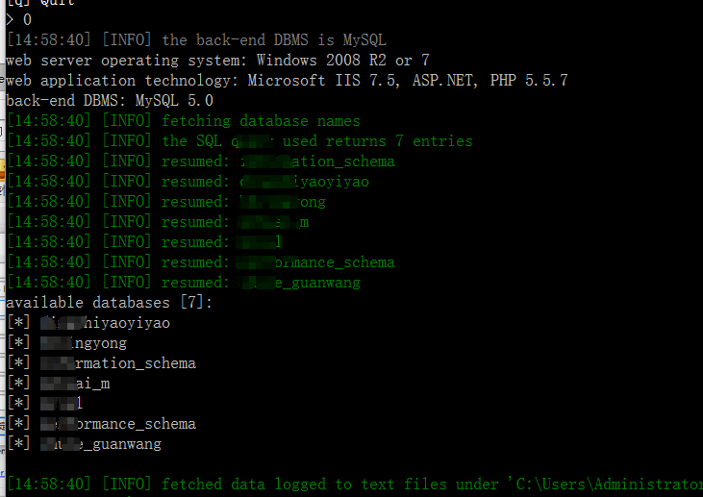The width and height of the screenshot is (703, 497).
Task: Click the resumed entry ending 'iyaoyiyao'
Action: [x=188, y=181]
